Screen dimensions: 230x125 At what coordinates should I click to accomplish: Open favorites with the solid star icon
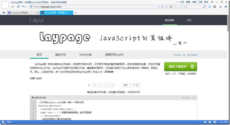click(x=226, y=7)
